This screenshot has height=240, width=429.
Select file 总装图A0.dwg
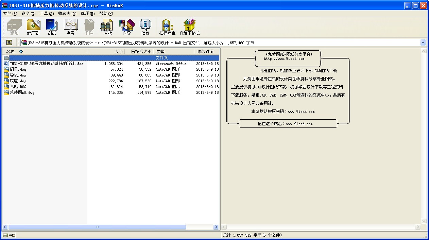(22, 92)
